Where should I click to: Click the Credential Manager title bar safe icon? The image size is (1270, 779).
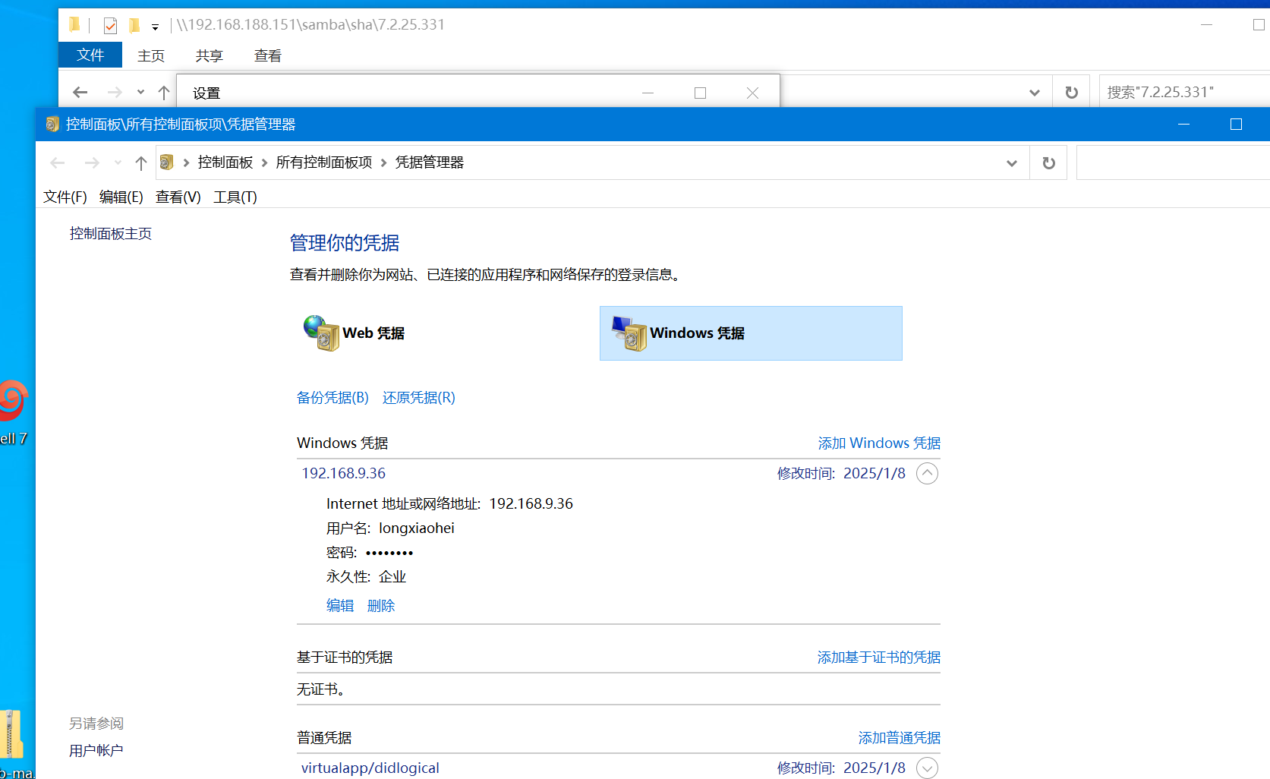pos(52,124)
